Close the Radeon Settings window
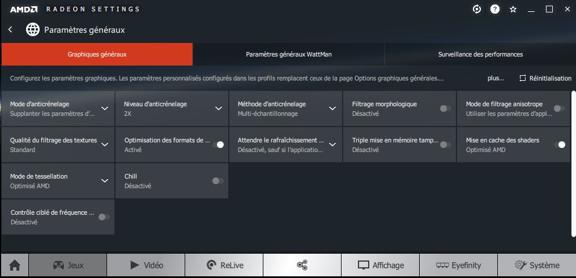 tap(567, 10)
